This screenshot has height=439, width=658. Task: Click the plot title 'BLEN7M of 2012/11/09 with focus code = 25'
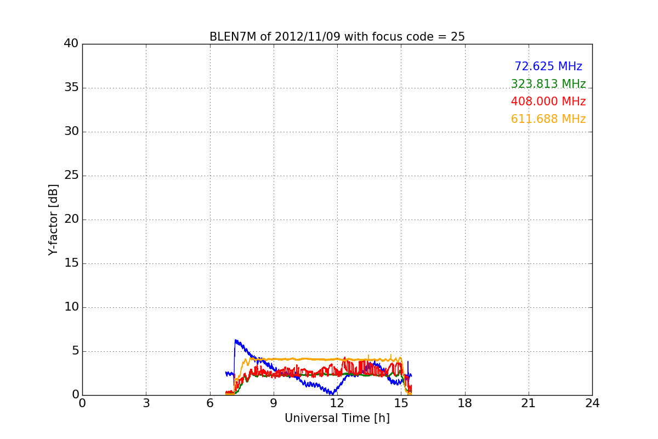tap(337, 37)
